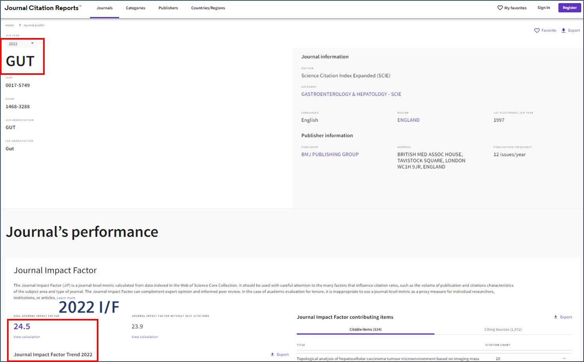
Task: Click the Topological analysis article title
Action: (x=388, y=358)
